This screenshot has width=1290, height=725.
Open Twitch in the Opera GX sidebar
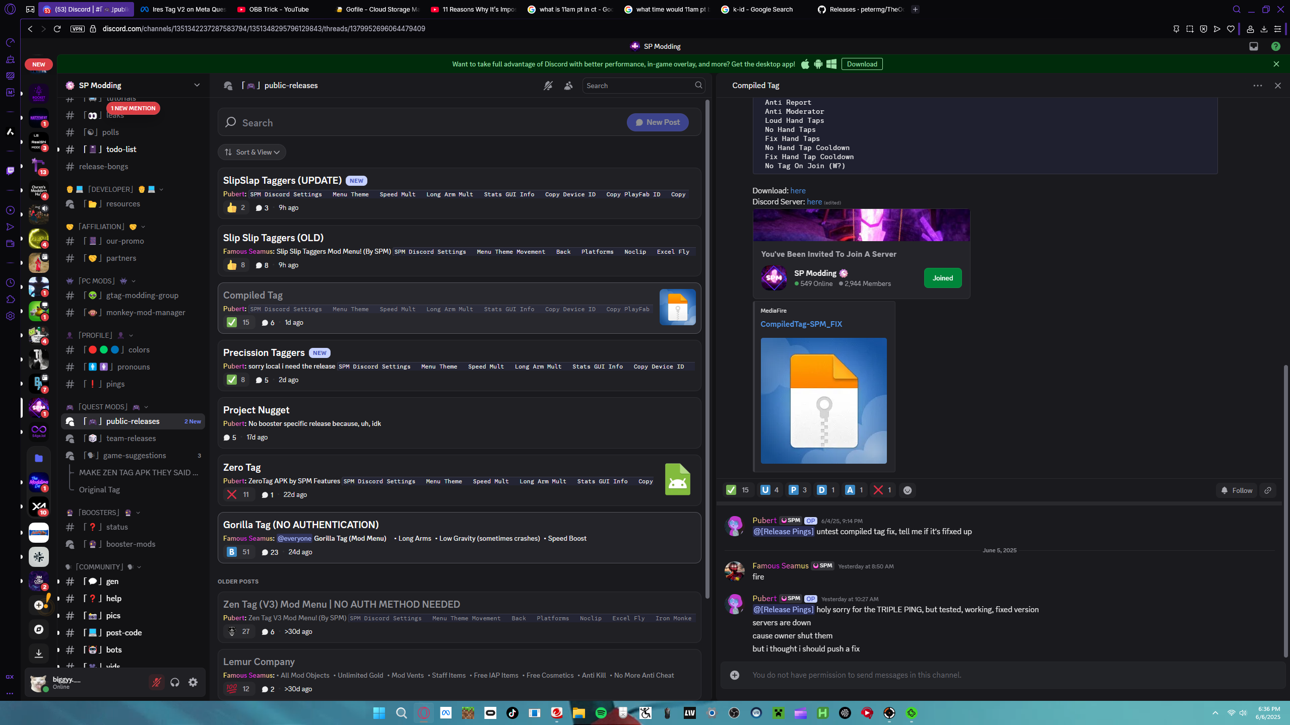[x=10, y=171]
